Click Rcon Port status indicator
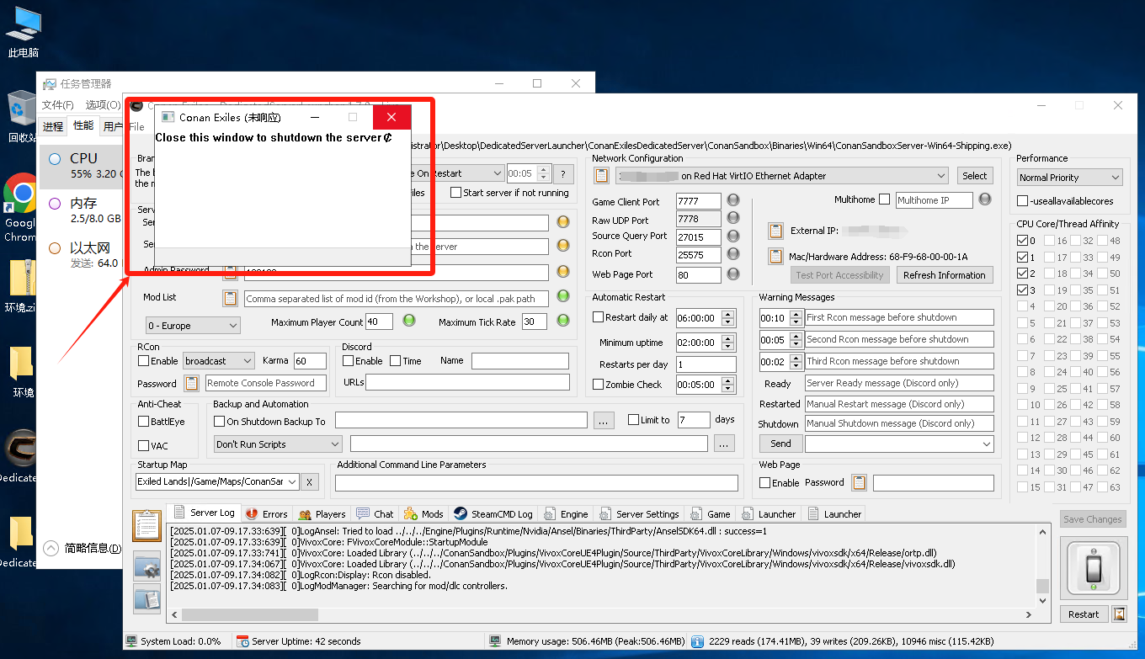Image resolution: width=1145 pixels, height=659 pixels. pyautogui.click(x=733, y=254)
